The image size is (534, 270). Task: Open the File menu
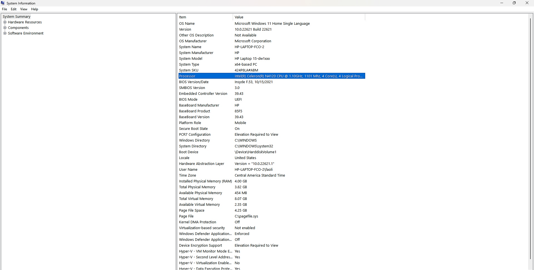[x=4, y=9]
